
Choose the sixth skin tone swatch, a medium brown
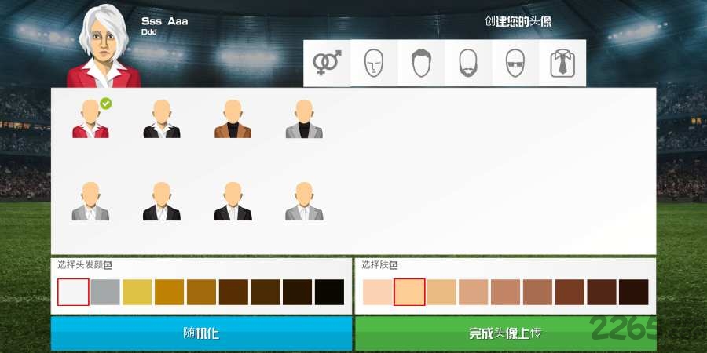pos(537,293)
